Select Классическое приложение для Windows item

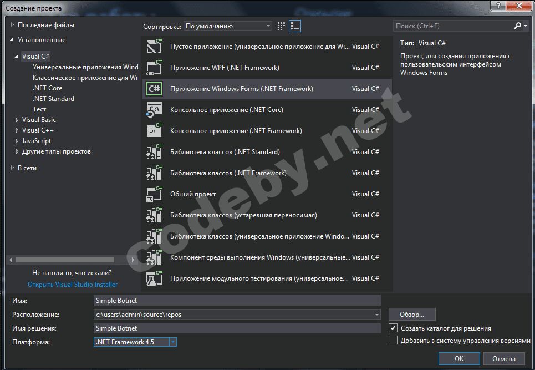click(x=85, y=78)
